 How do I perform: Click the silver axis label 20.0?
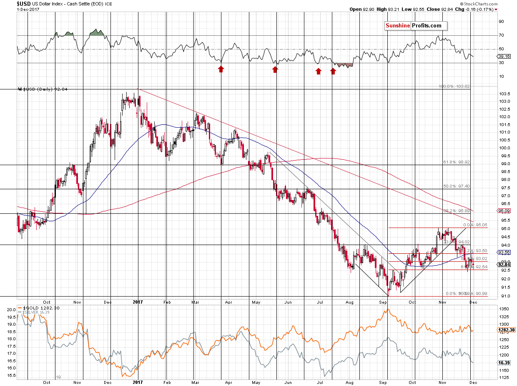coord(12,309)
